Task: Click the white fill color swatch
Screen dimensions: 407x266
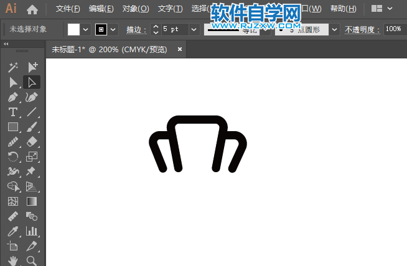Action: point(73,30)
